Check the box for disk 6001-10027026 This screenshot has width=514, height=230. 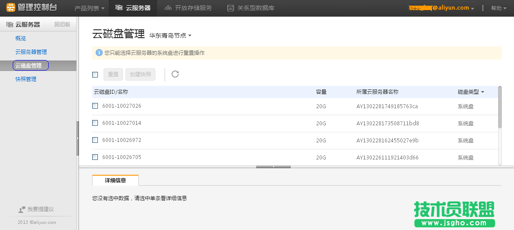pyautogui.click(x=95, y=106)
